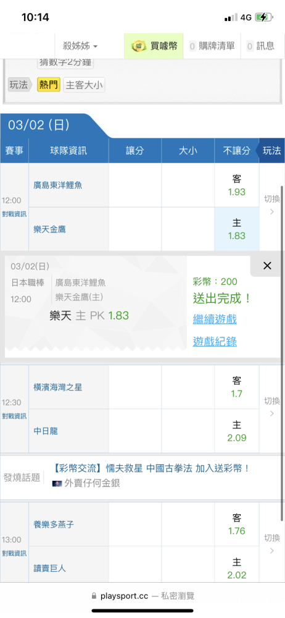The height and width of the screenshot is (618, 285).
Task: Click the page's vertical scrollbar
Action: (283, 347)
